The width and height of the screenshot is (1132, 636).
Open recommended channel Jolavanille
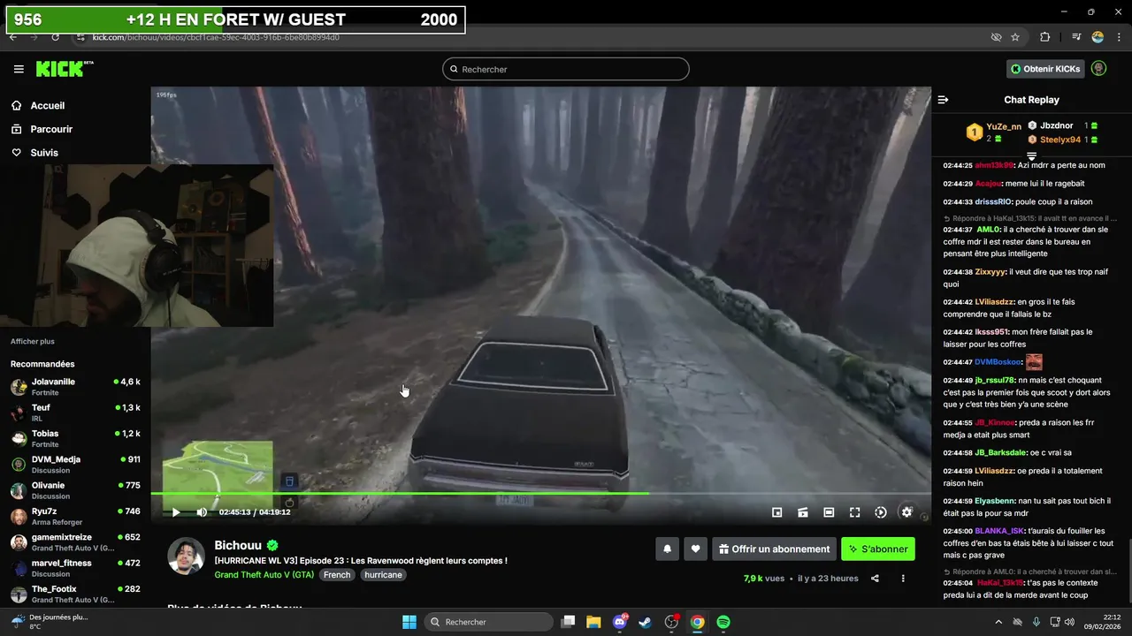pos(75,387)
